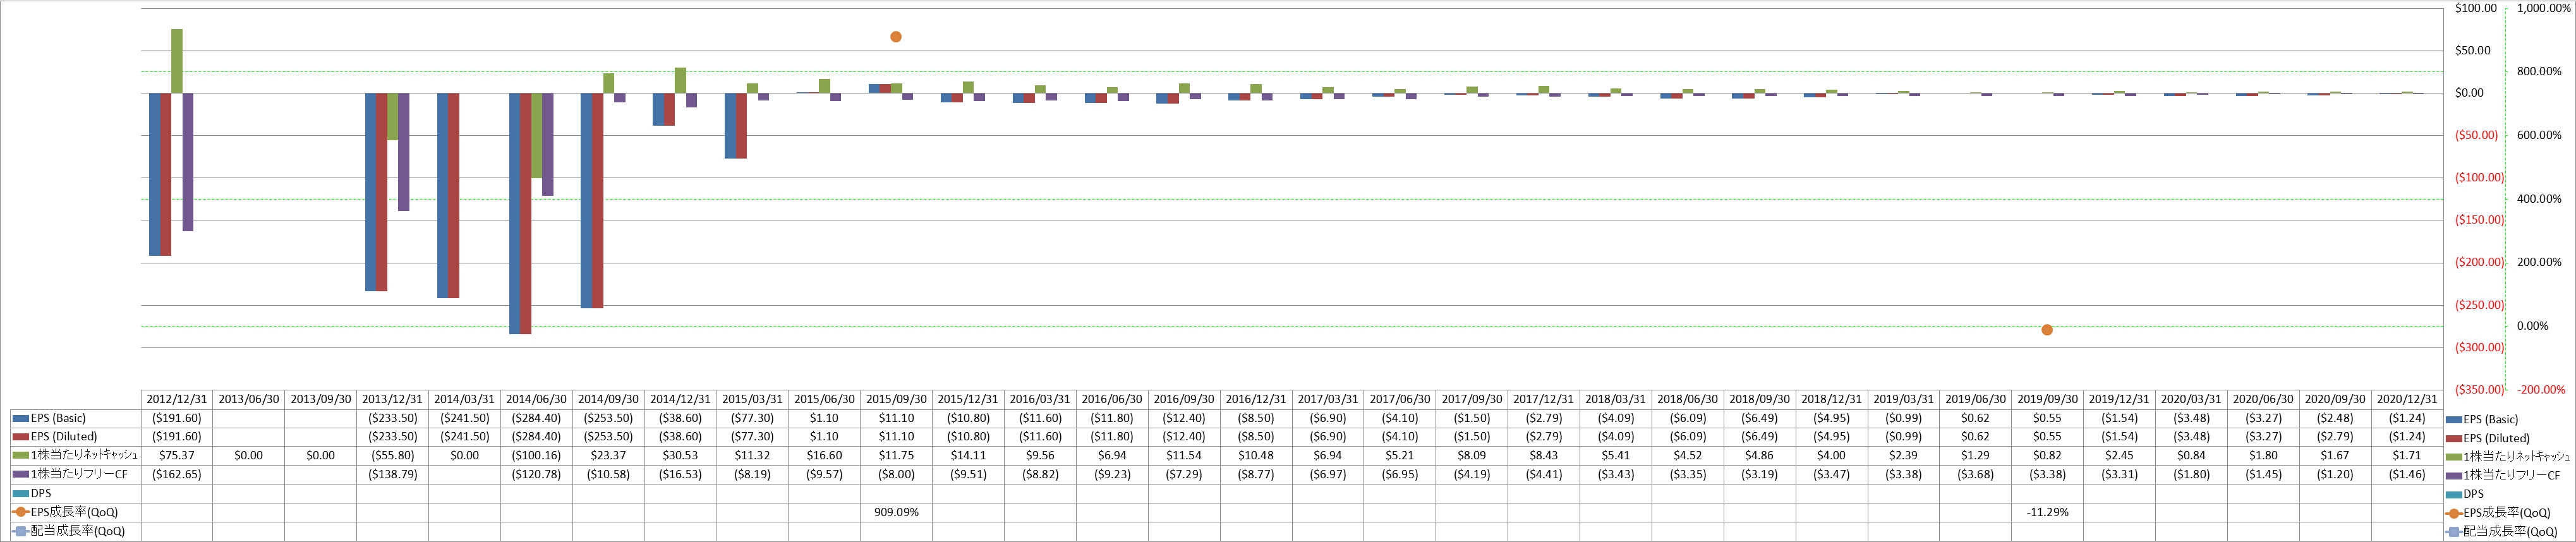This screenshot has width=2576, height=542.
Task: Click the ($120.78) free CF cell
Action: click(x=537, y=474)
